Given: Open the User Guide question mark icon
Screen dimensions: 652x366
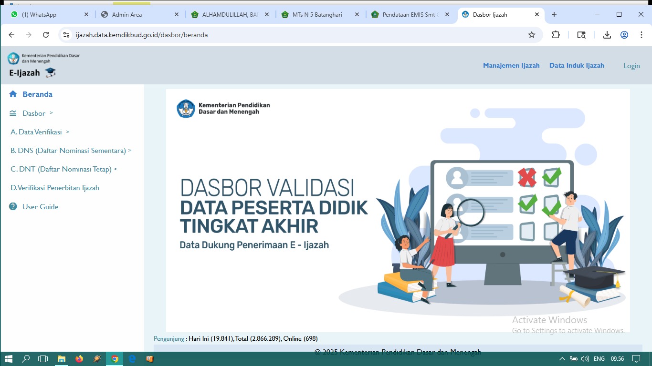Looking at the screenshot, I should (12, 206).
